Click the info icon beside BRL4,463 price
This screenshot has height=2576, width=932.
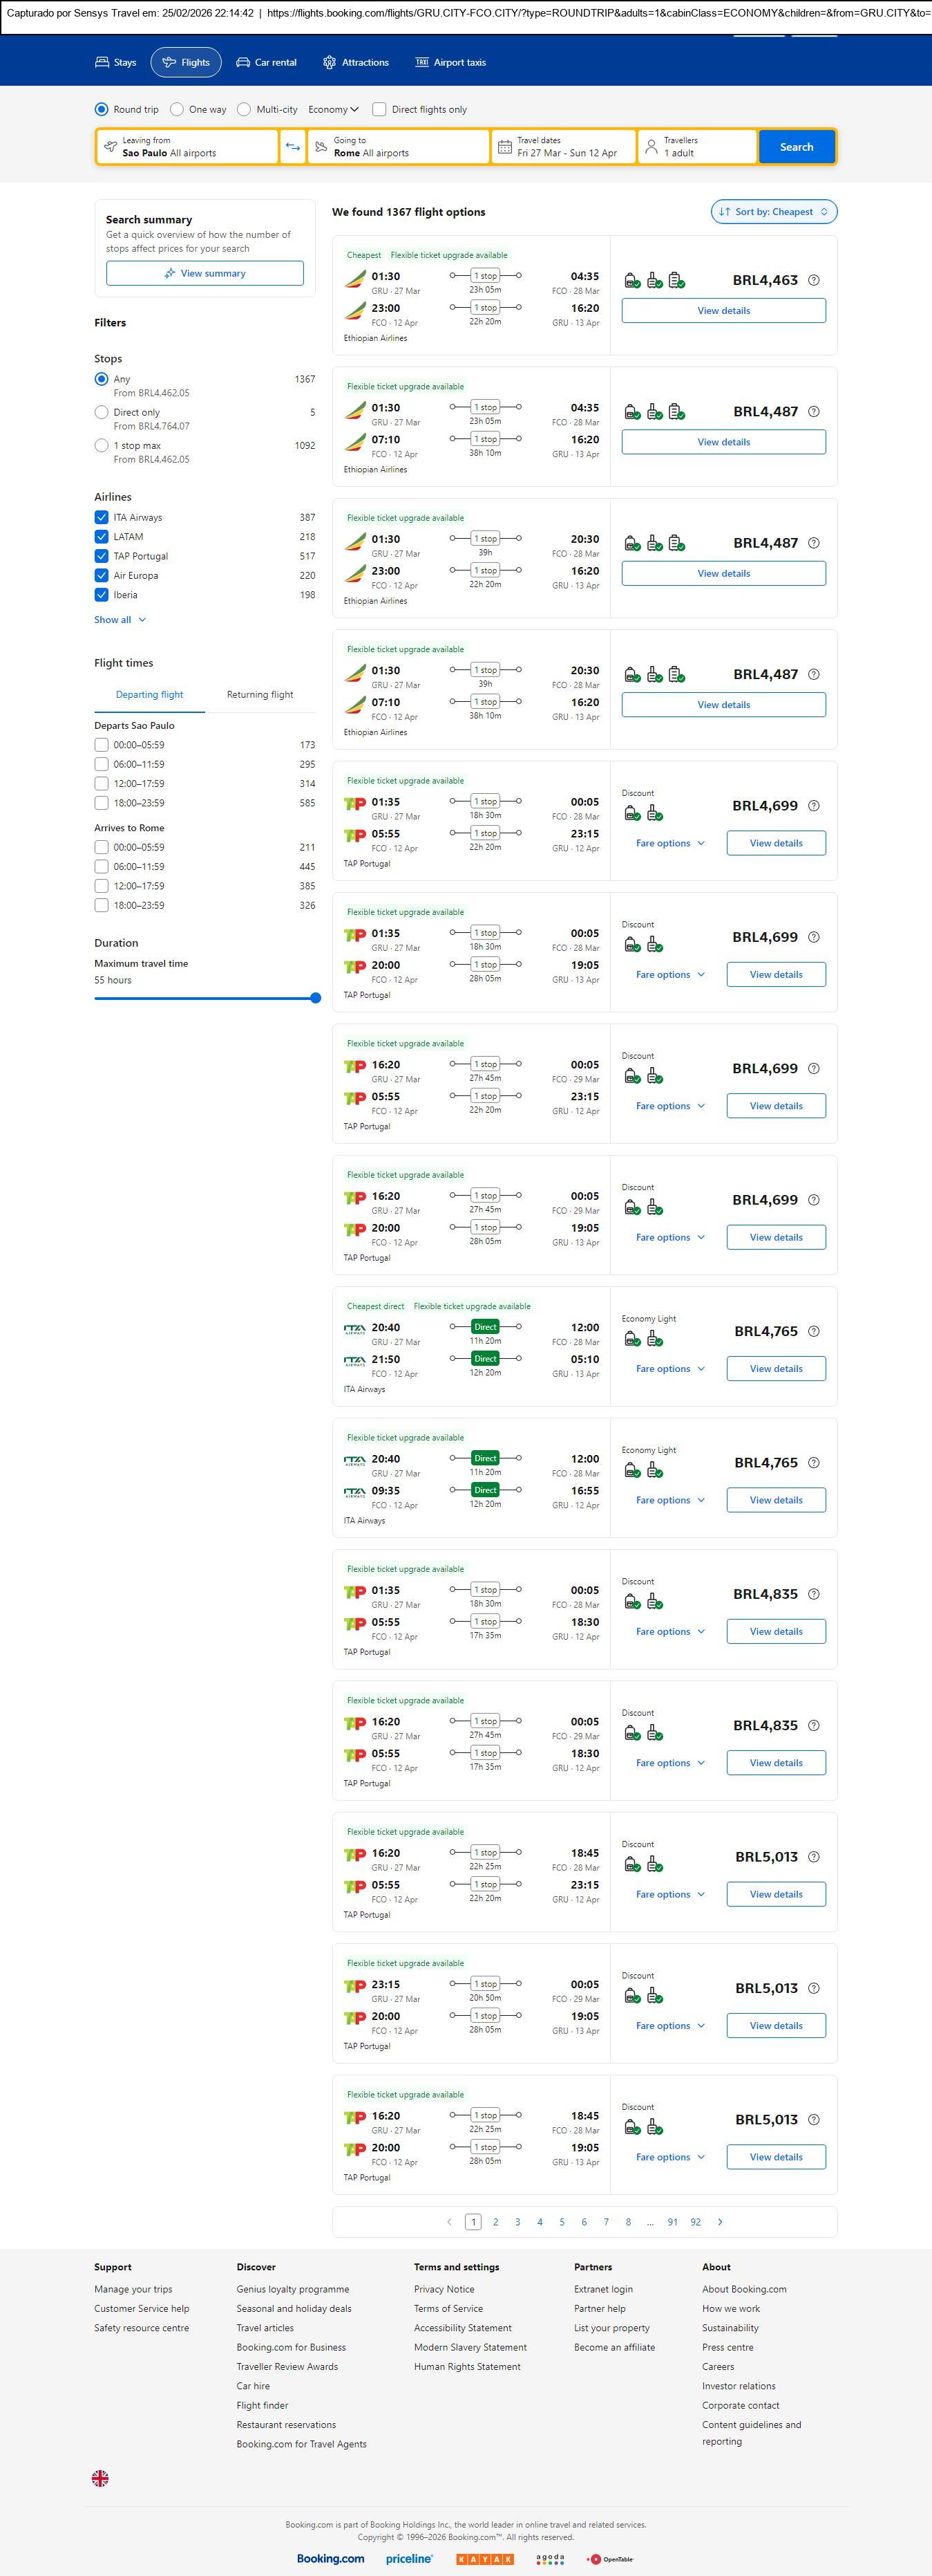(x=813, y=280)
